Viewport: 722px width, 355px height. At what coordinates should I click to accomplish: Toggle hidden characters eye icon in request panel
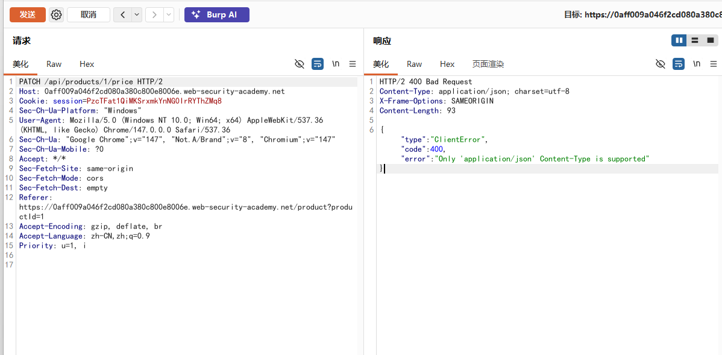click(x=300, y=64)
